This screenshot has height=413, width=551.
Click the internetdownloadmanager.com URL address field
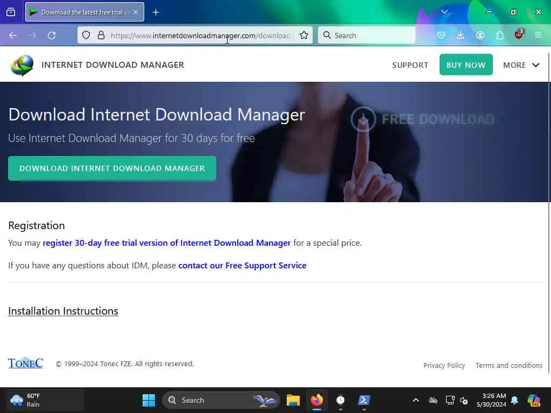pos(201,35)
